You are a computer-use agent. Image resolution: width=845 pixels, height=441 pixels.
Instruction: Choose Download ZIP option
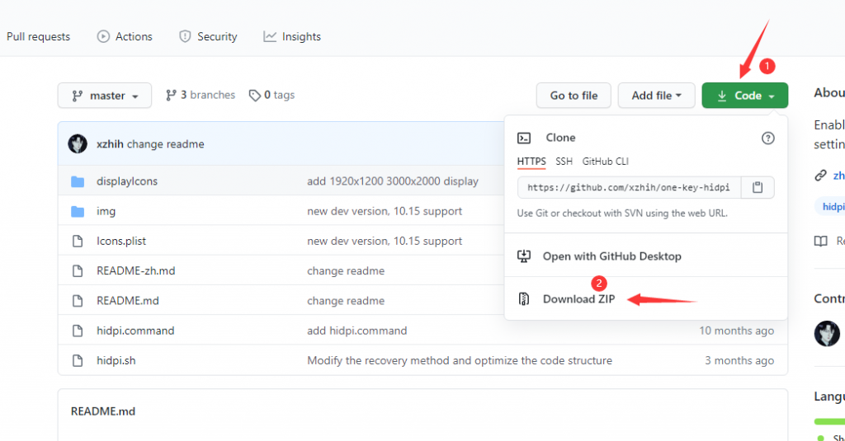578,299
